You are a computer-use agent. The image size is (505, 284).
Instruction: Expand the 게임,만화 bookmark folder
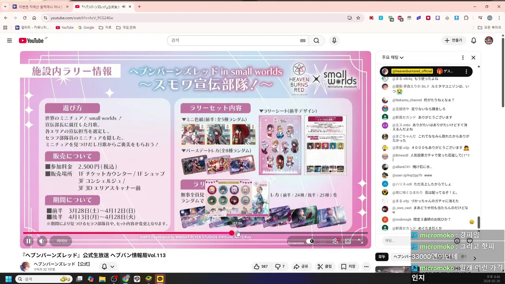[126, 28]
